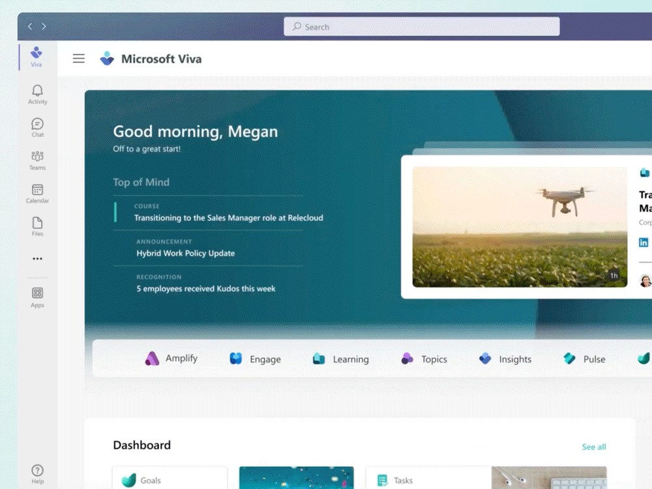652x489 pixels.
Task: Open the Amplify tab
Action: [x=171, y=359]
